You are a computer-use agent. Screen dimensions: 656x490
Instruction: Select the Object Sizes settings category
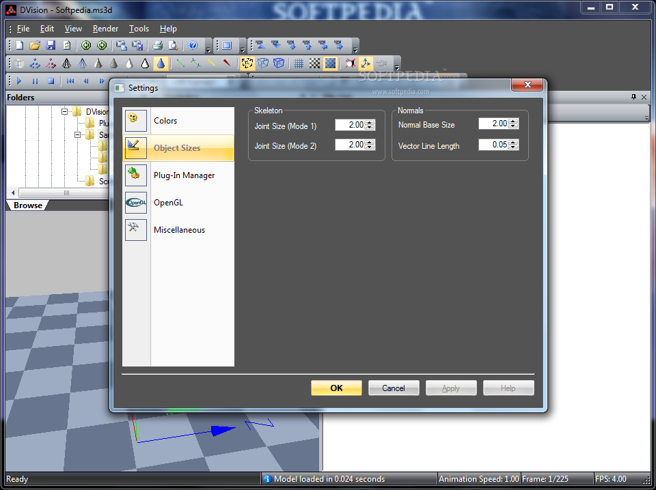coord(178,148)
